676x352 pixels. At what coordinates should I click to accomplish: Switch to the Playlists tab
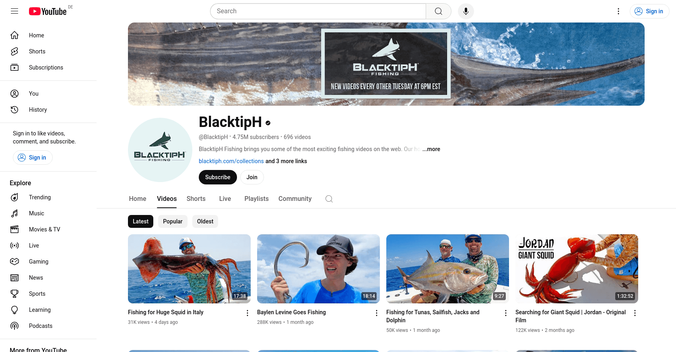(x=256, y=199)
